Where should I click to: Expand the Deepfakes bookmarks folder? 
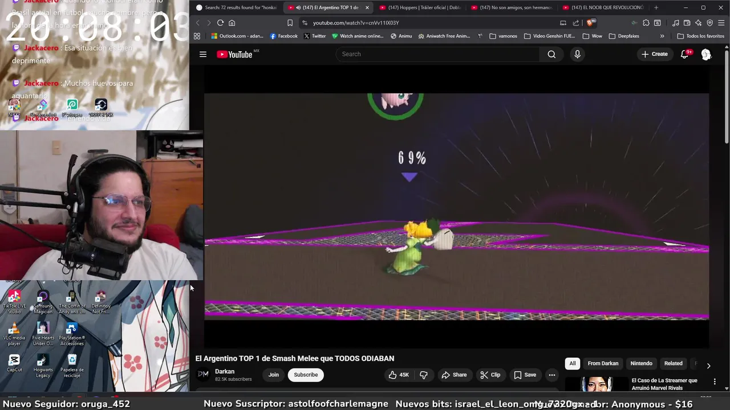tap(624, 36)
